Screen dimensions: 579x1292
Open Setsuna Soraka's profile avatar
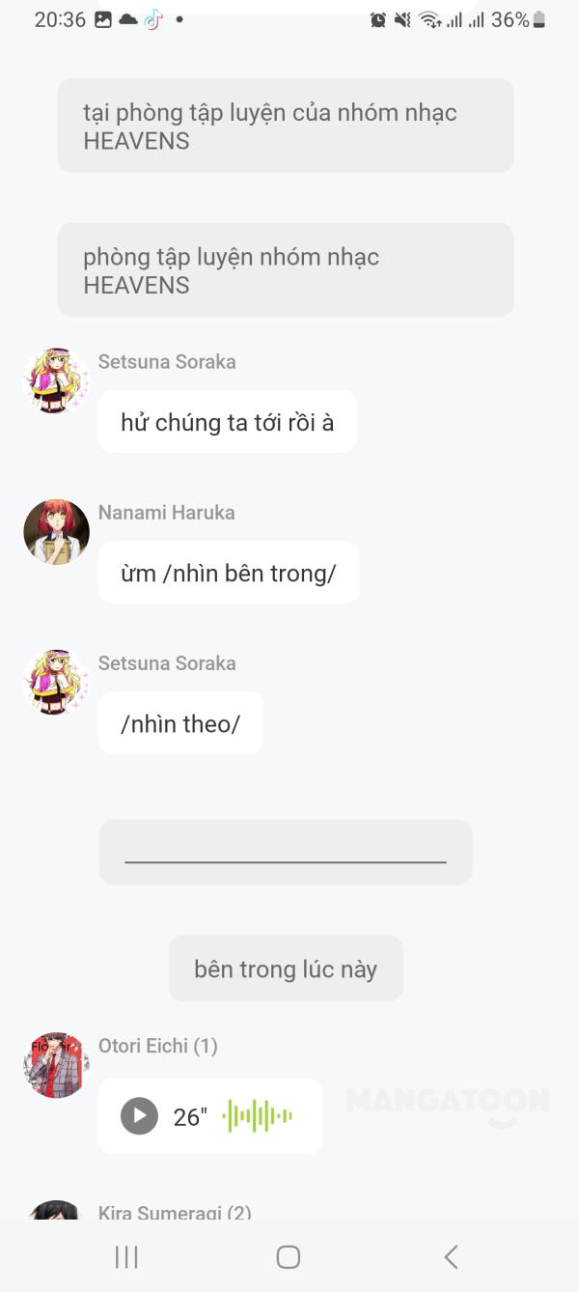click(x=55, y=379)
